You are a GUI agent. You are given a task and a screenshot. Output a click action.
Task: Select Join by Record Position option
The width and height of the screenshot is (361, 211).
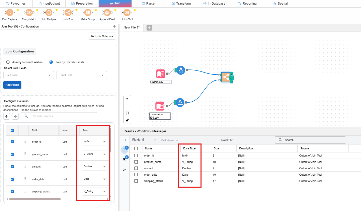point(8,62)
